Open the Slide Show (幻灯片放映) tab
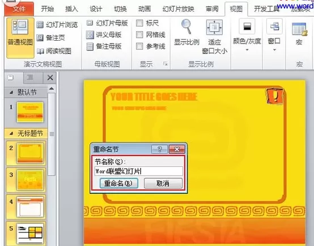Image resolution: width=314 pixels, height=246 pixels. pyautogui.click(x=178, y=9)
